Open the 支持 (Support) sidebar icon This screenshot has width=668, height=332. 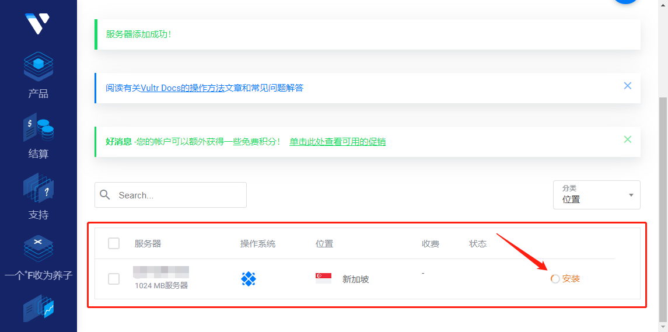pyautogui.click(x=39, y=188)
